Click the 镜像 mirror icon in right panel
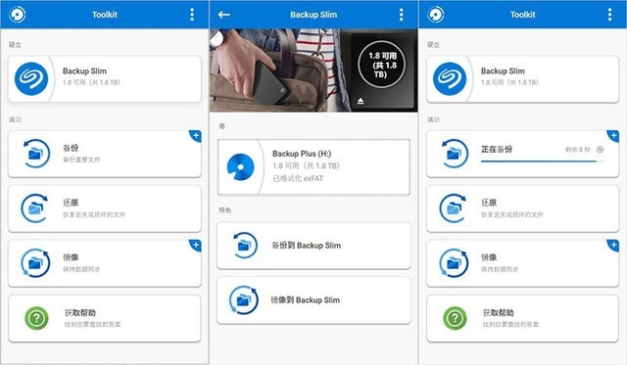Viewport: 627px width, 365px height. point(454,263)
